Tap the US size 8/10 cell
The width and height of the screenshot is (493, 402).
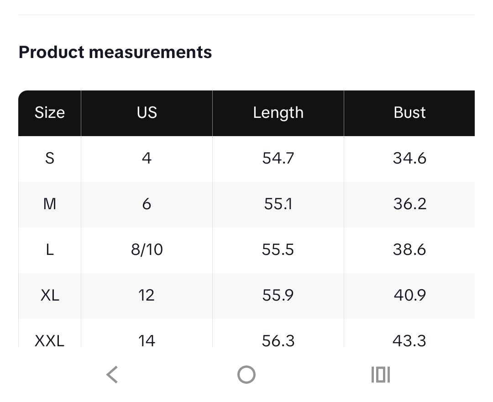pos(147,250)
